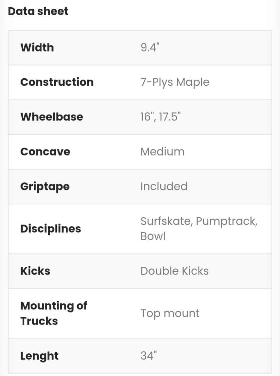The height and width of the screenshot is (376, 280).
Task: Click the 7-Plys Maple value
Action: (175, 82)
